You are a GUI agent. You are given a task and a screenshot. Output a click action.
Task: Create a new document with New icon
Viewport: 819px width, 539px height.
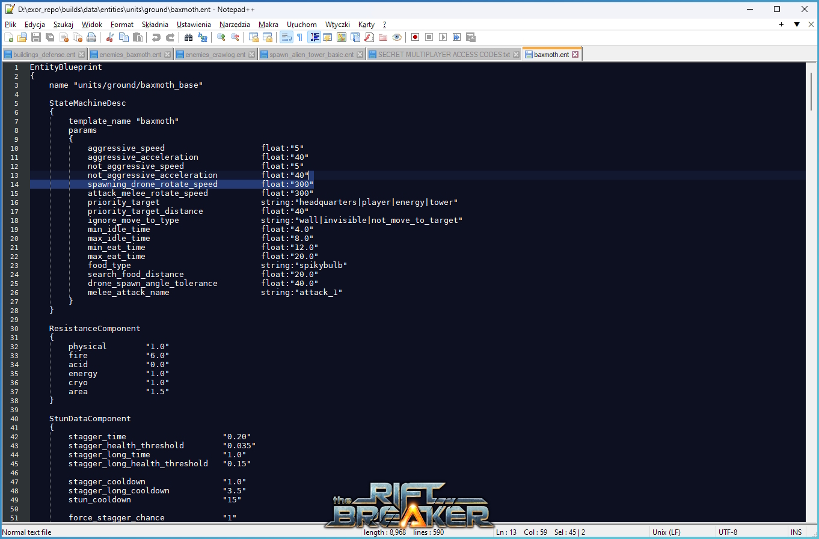click(8, 37)
